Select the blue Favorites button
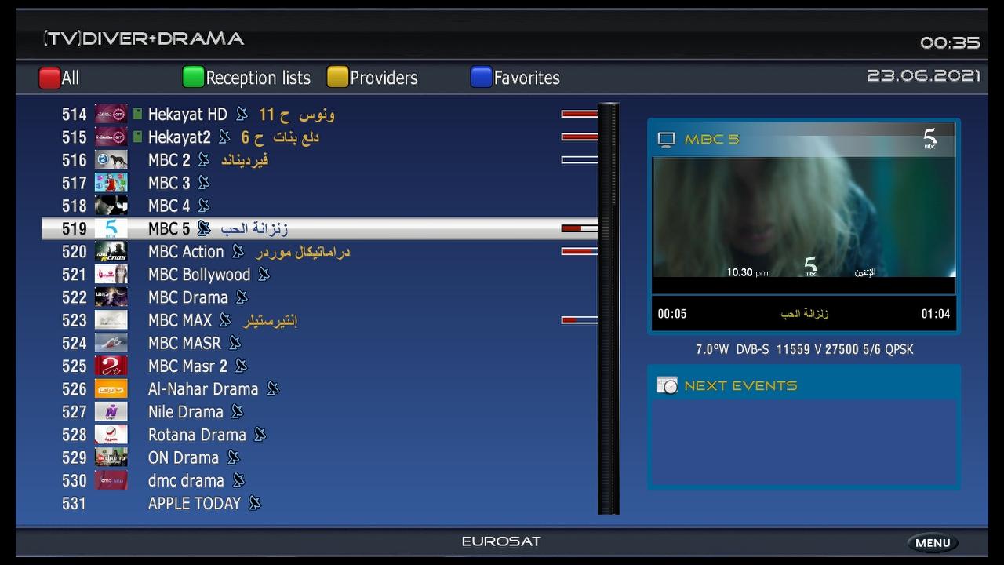1004x565 pixels. (481, 77)
